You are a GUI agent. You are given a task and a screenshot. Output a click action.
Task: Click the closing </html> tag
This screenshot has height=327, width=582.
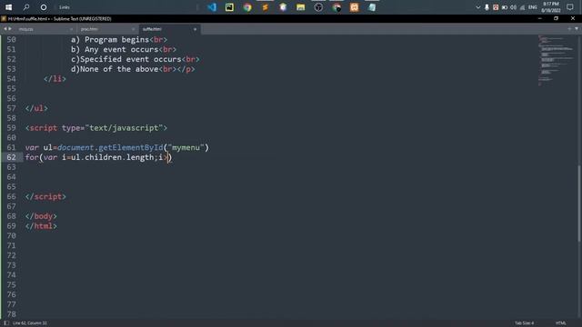pos(41,226)
